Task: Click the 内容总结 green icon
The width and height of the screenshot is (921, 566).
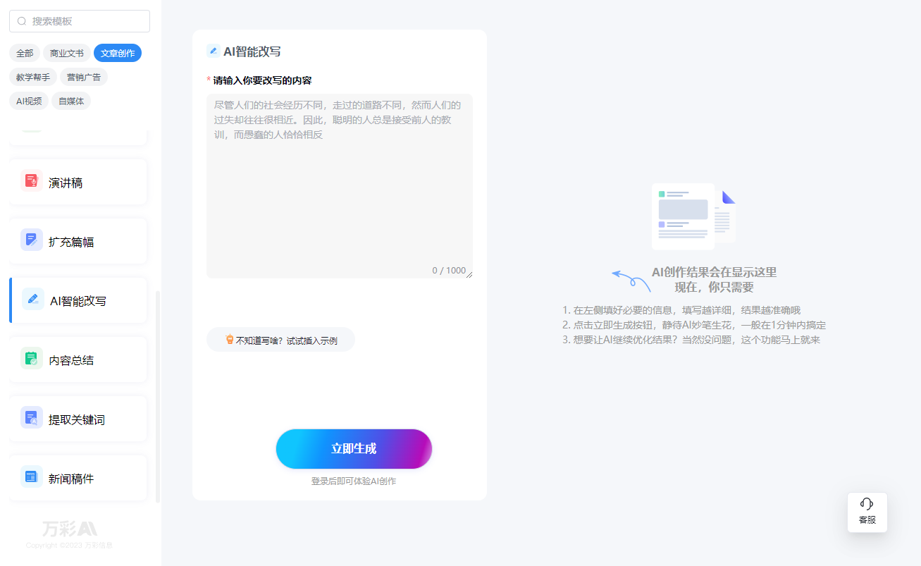Action: coord(31,359)
